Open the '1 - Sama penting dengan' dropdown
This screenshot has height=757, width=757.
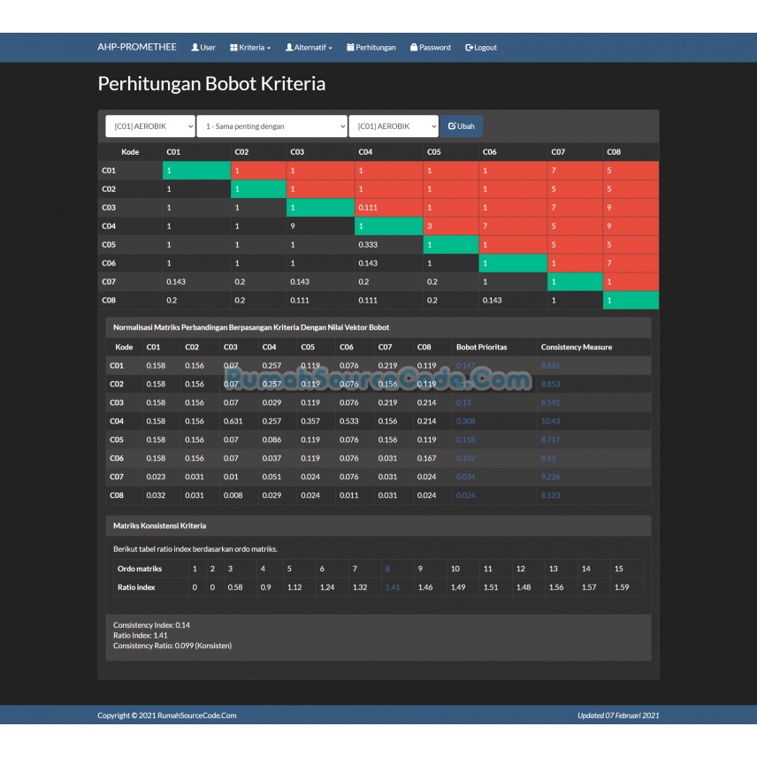coord(271,126)
